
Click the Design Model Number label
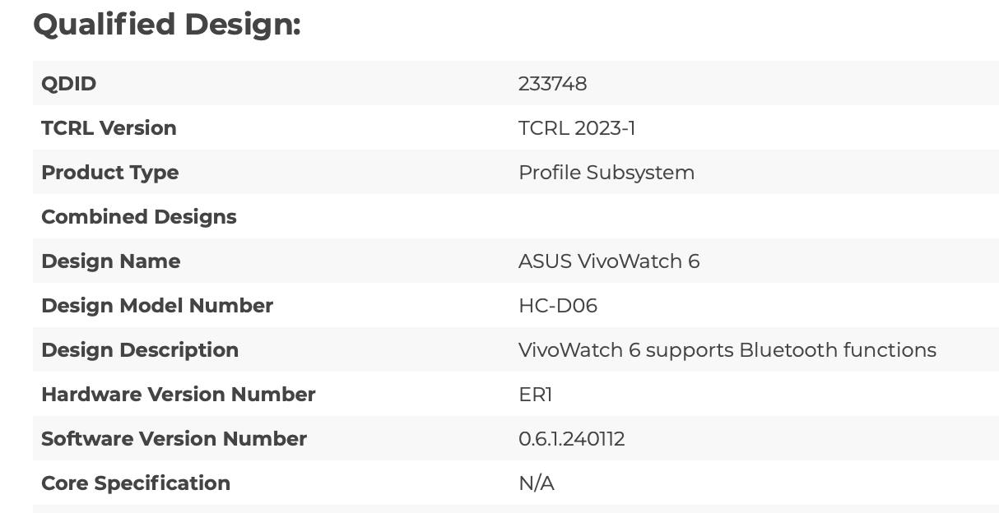coord(156,306)
